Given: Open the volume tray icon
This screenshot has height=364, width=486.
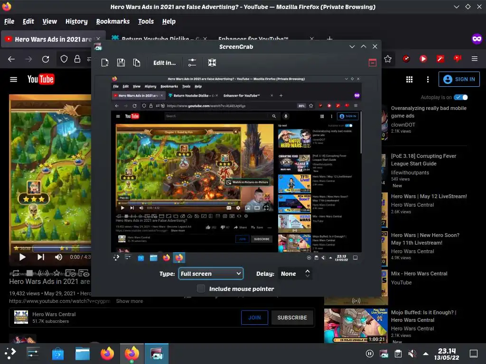Looking at the screenshot, I should click(x=412, y=354).
